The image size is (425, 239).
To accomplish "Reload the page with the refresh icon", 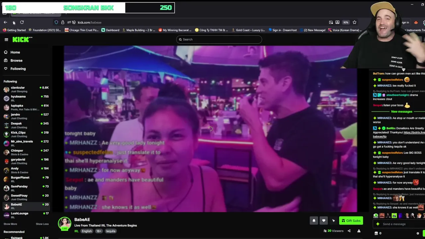I will (22, 22).
